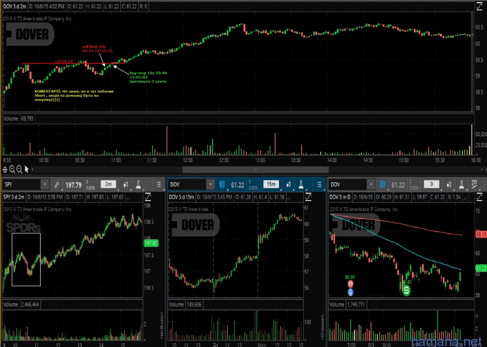
Task: Click the Volume 189,686 label in 15m panel
Action: point(186,304)
